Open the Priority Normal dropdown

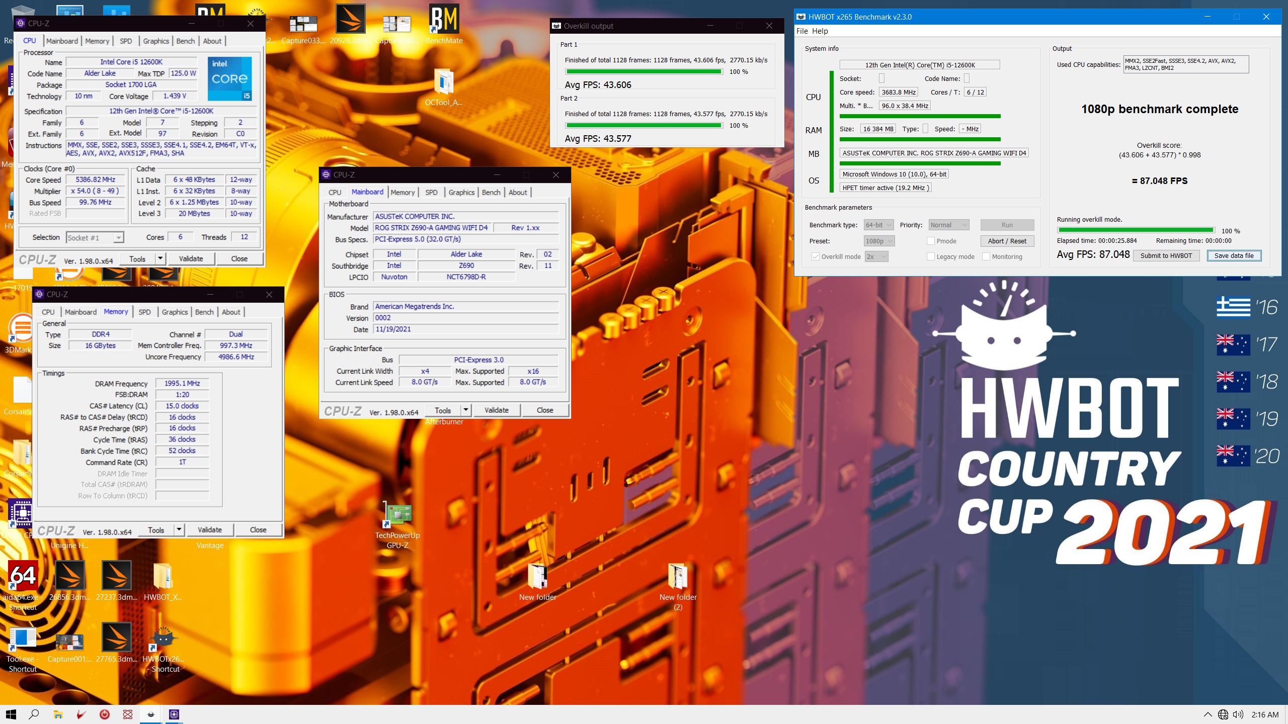pos(949,225)
